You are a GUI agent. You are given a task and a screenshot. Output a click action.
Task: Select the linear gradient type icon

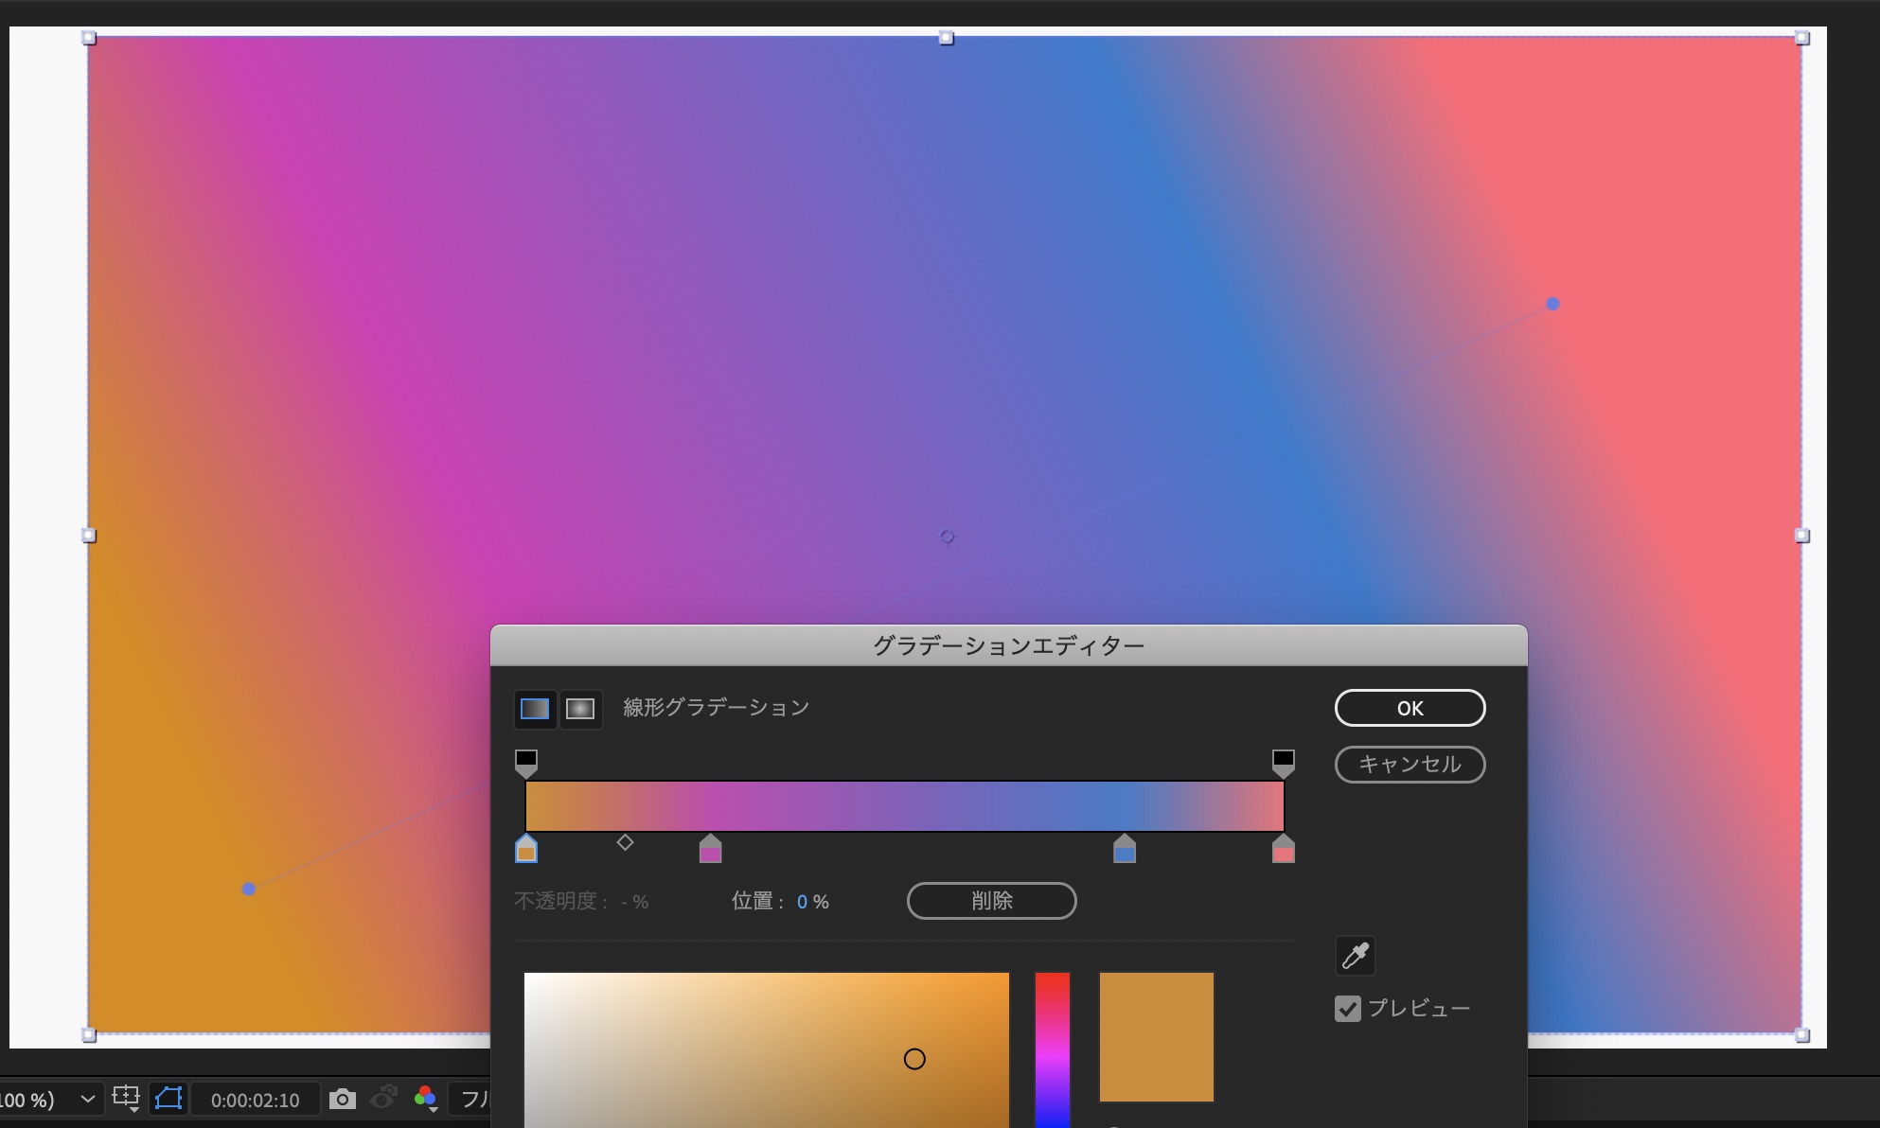pos(535,709)
